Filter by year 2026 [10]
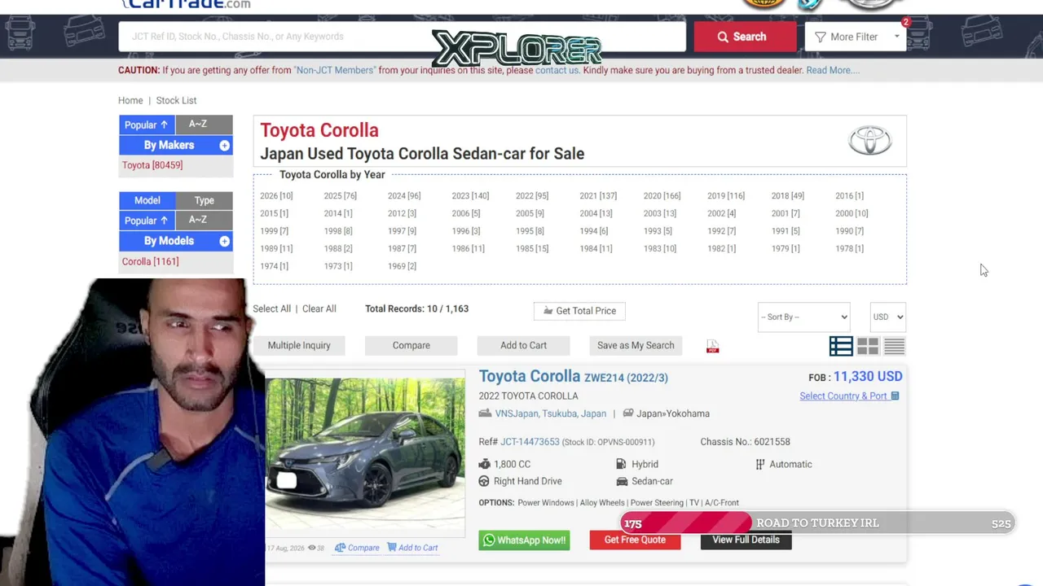 276,196
